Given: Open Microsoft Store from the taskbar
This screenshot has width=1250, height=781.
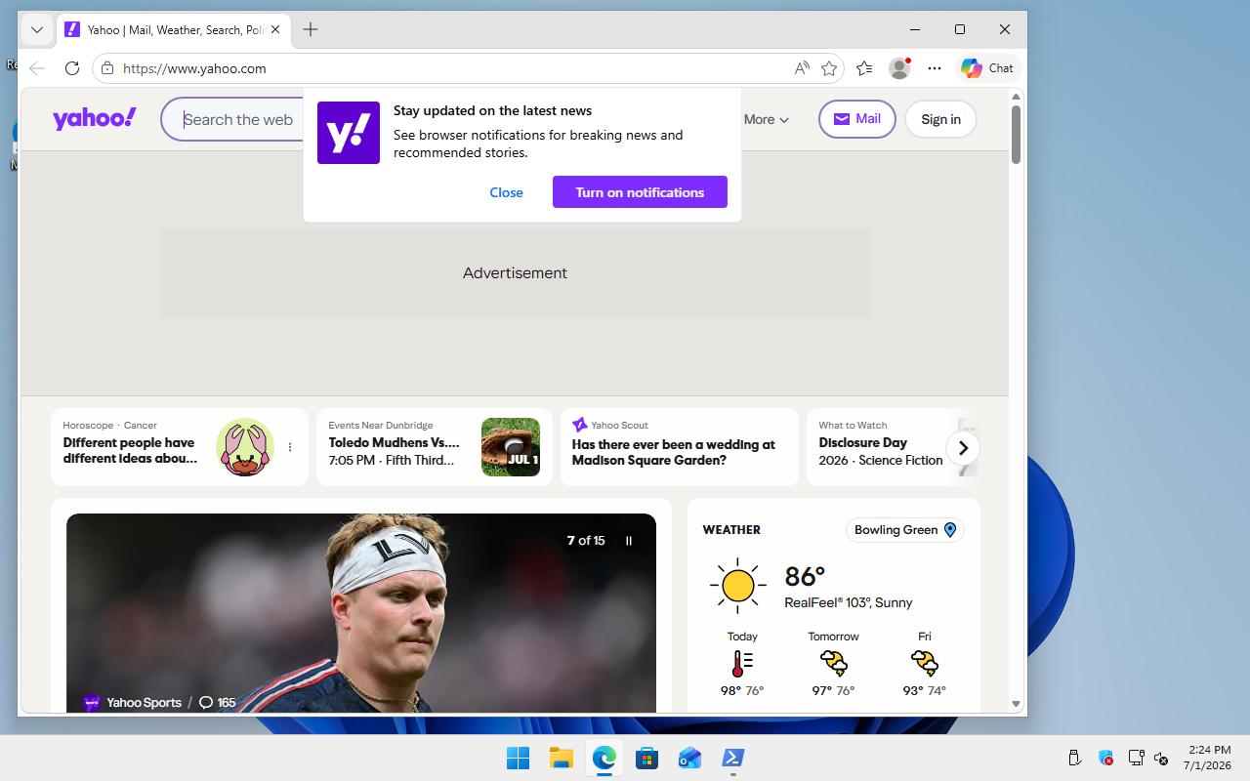Looking at the screenshot, I should click(x=646, y=758).
